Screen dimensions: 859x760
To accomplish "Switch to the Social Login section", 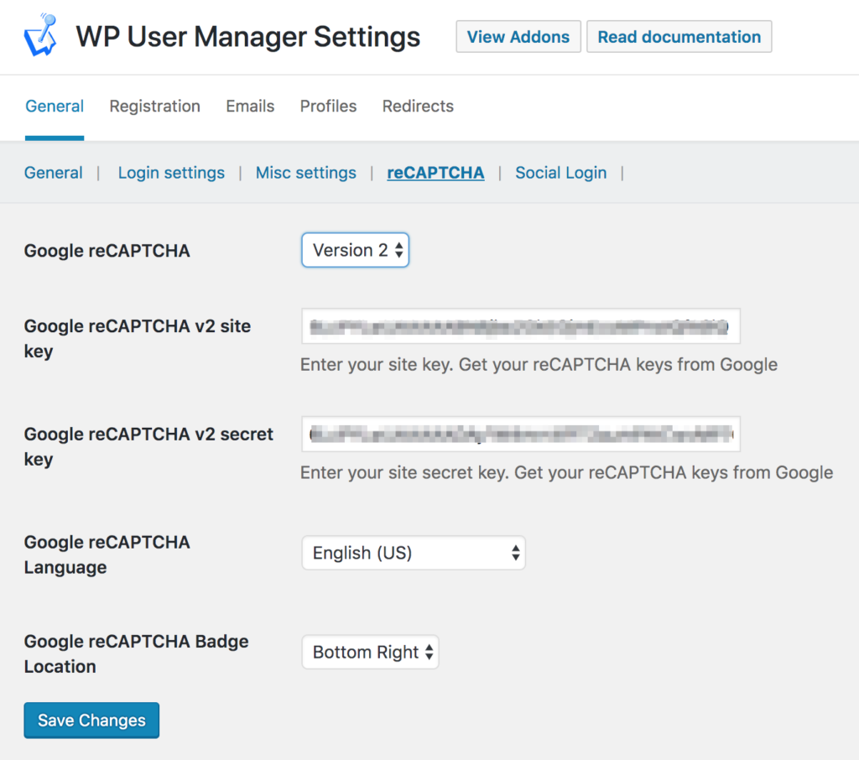I will click(x=560, y=172).
